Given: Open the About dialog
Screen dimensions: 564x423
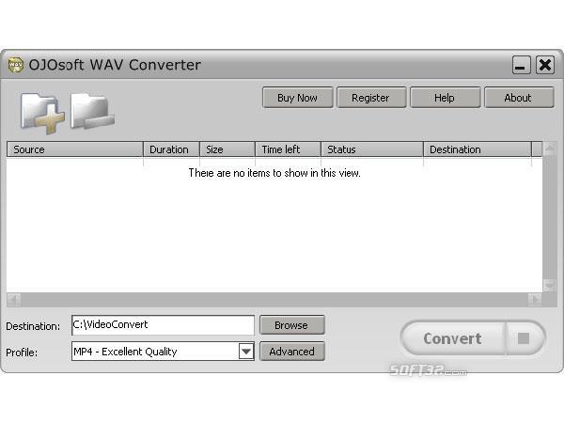Looking at the screenshot, I should pyautogui.click(x=518, y=98).
